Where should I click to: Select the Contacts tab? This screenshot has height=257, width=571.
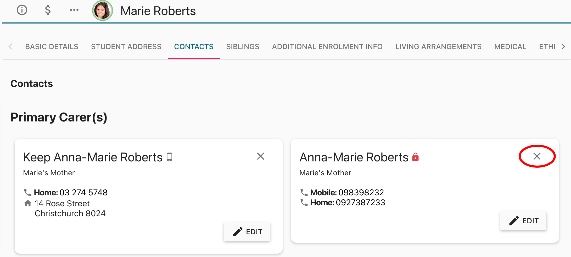click(194, 46)
